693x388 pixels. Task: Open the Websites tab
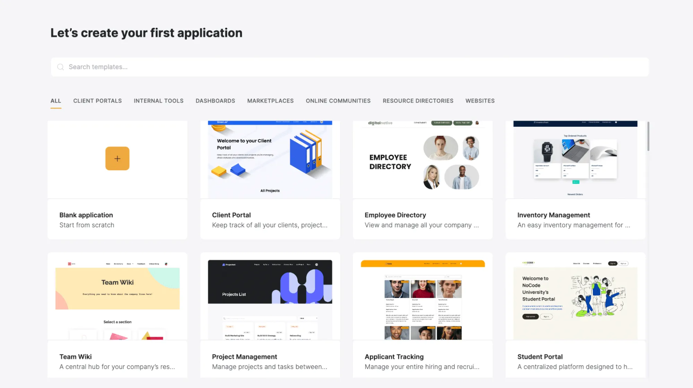click(x=480, y=101)
